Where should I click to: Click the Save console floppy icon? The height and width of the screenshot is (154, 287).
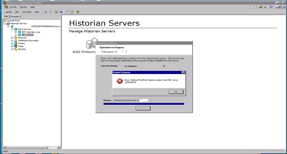pos(265,7)
